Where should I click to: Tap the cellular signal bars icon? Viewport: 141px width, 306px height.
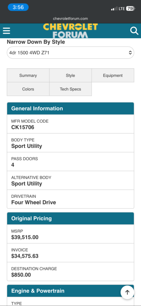point(114,8)
